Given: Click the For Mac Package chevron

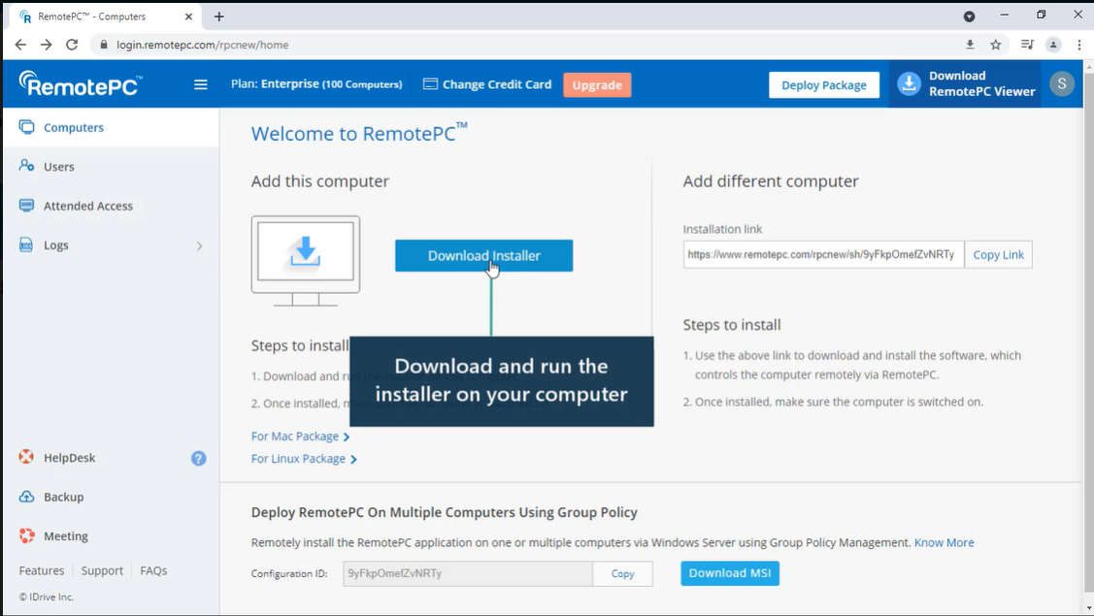Looking at the screenshot, I should [346, 437].
